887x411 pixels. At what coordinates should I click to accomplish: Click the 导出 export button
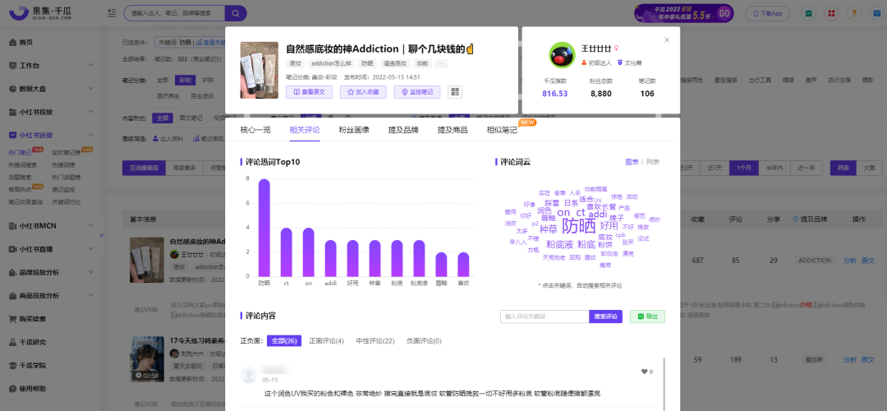coord(647,316)
